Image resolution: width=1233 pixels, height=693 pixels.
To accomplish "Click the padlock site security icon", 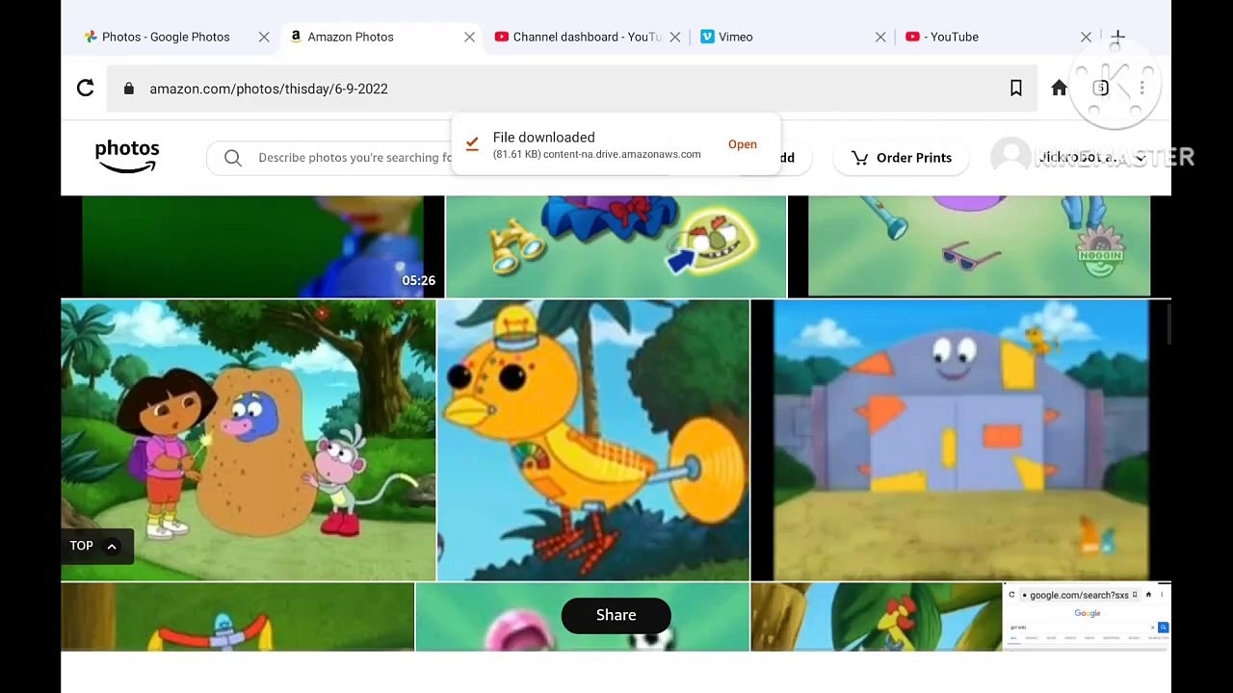I will (128, 89).
